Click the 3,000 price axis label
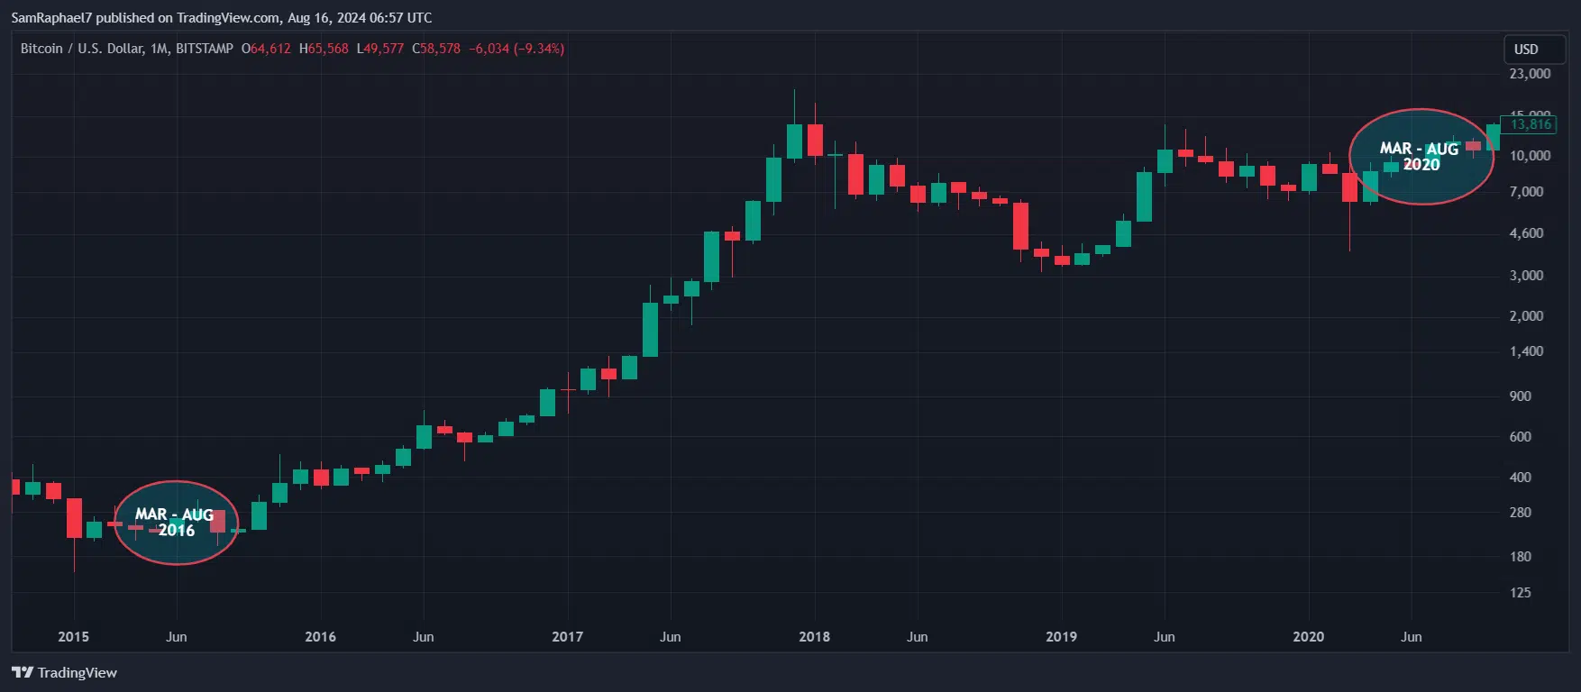Viewport: 1581px width, 692px height. pos(1526,276)
